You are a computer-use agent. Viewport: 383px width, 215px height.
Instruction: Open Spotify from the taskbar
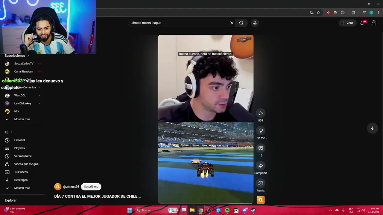coord(227,210)
